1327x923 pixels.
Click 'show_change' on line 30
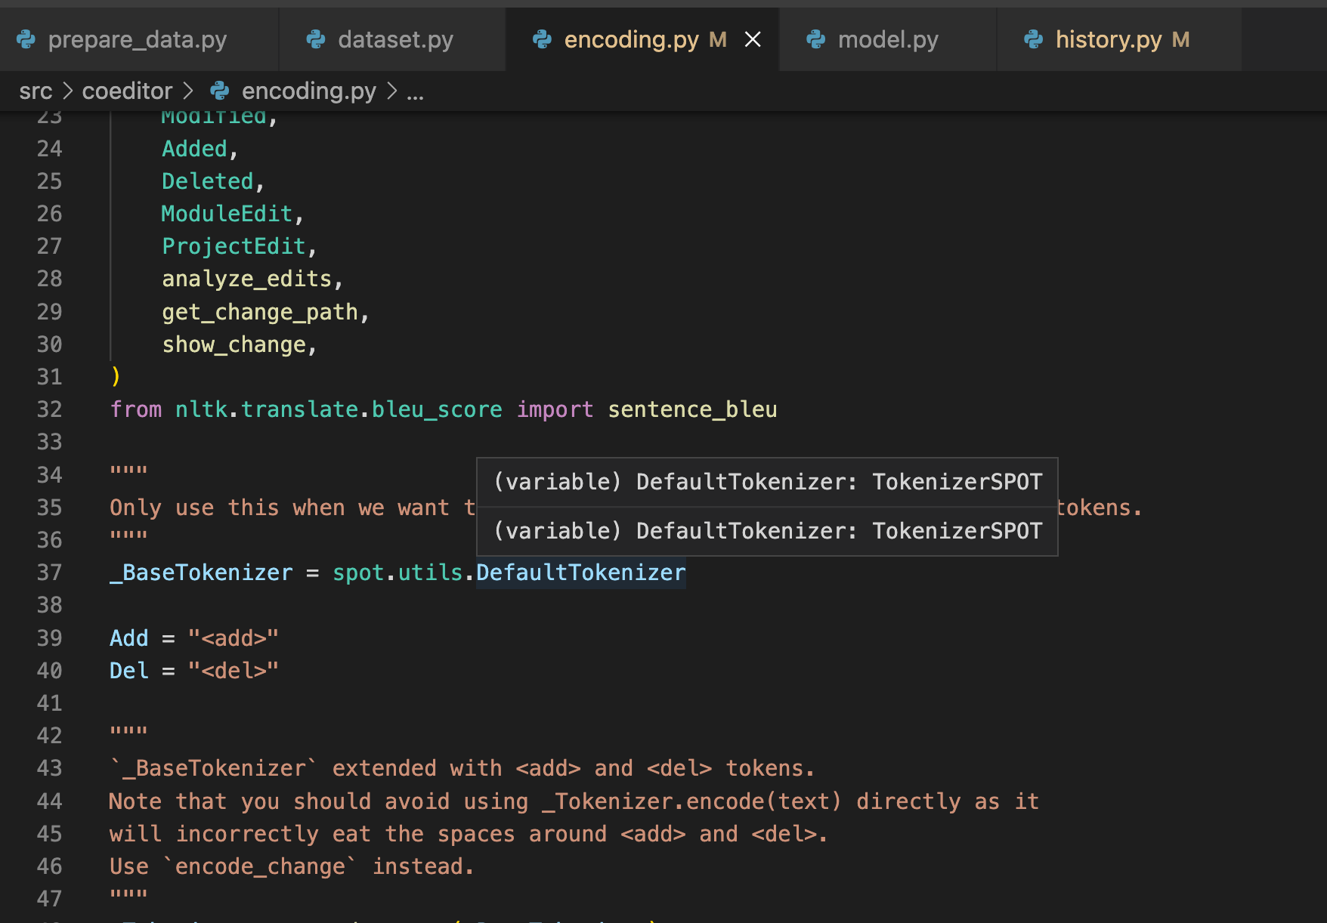click(x=234, y=344)
